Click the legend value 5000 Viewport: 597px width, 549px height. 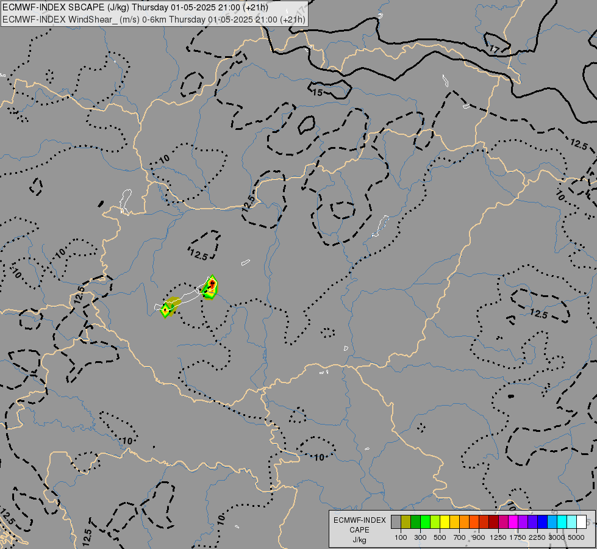point(576,537)
